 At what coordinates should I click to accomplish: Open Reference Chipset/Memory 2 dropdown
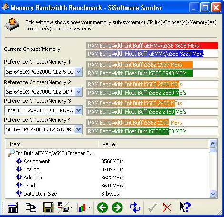click(x=79, y=92)
